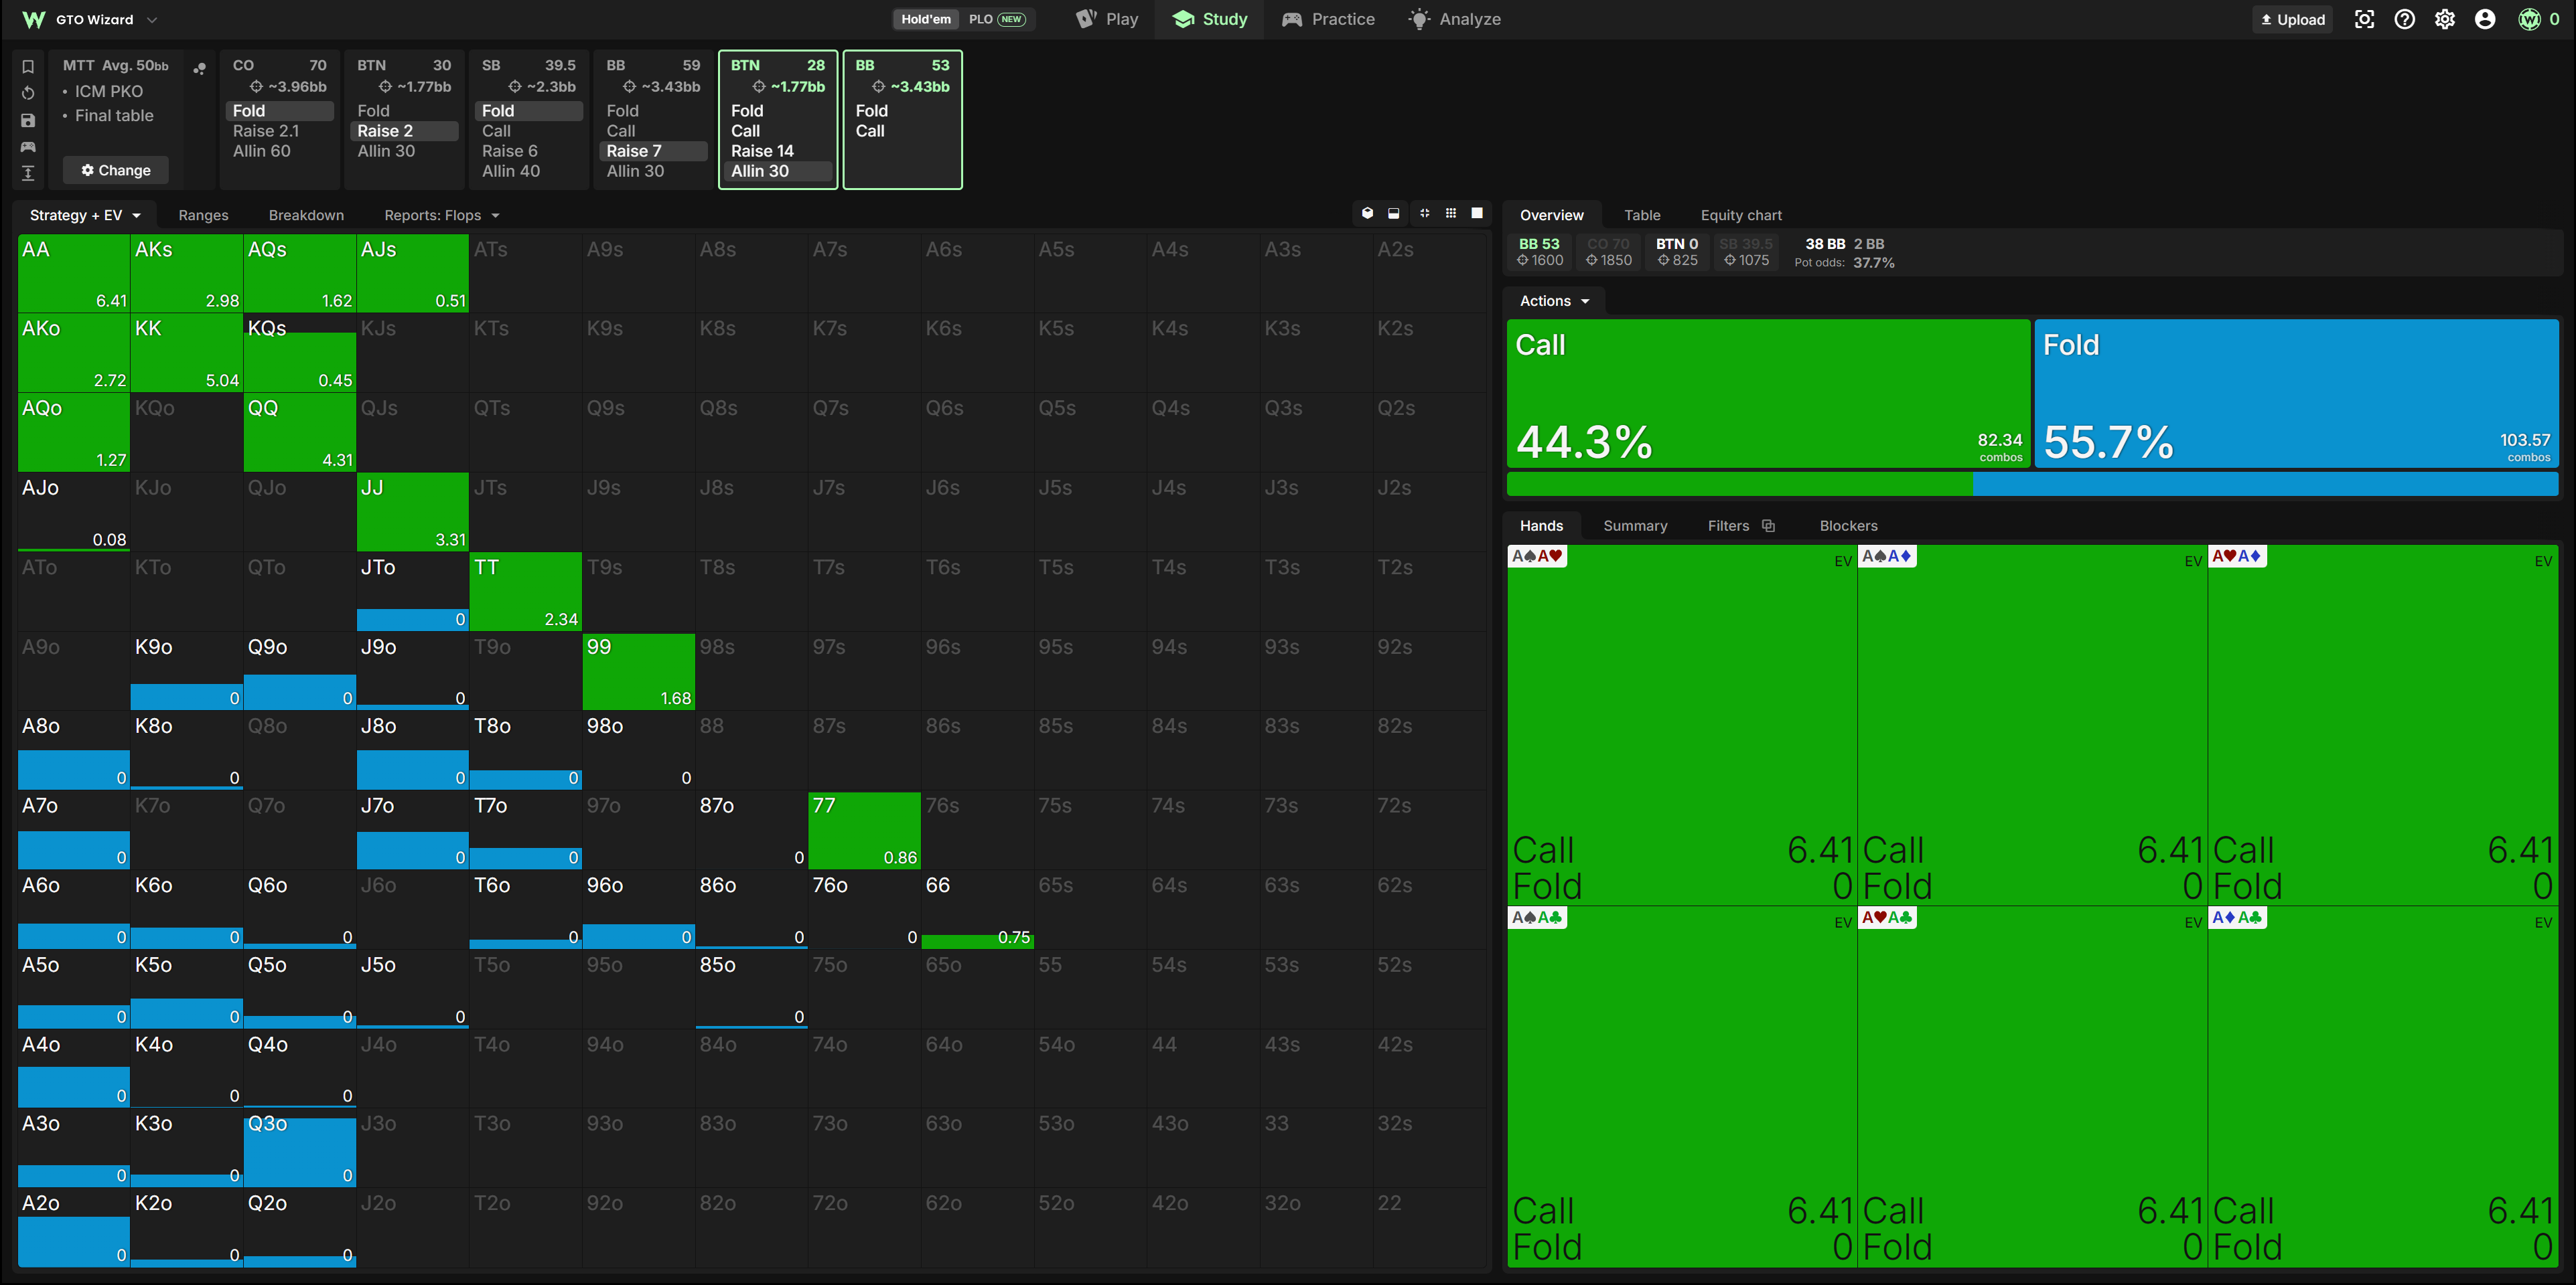Click the BTN 0 player stack chip

click(1677, 252)
